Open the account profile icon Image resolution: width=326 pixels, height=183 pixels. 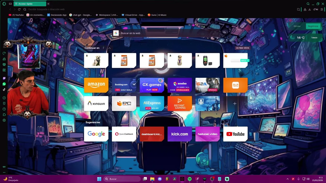point(305,9)
